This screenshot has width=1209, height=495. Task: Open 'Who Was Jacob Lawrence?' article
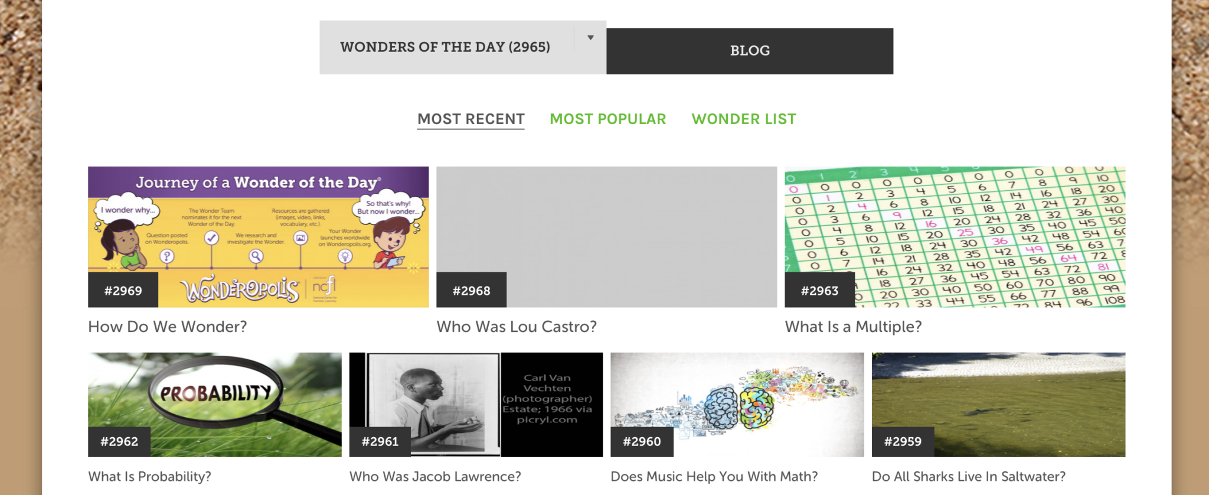436,476
